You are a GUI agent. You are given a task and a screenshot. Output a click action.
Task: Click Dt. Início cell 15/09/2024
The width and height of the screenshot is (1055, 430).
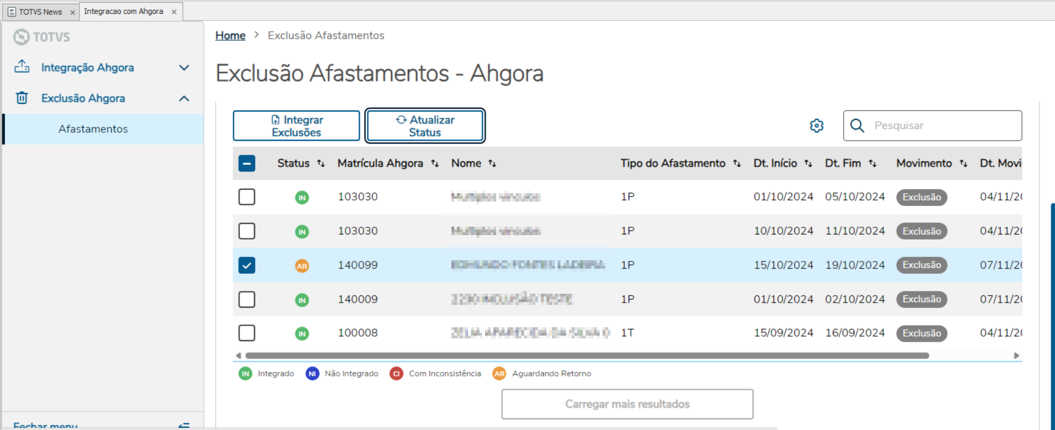(x=784, y=333)
